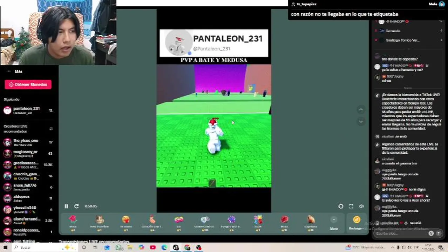Send the finger heart gift
Screen dimensions: 448x252
coord(152,223)
